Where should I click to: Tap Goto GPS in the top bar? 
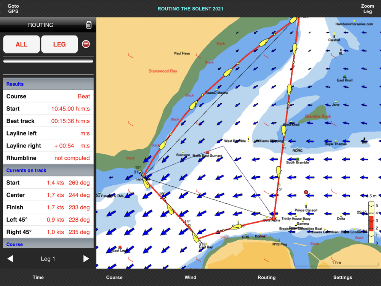pyautogui.click(x=13, y=8)
